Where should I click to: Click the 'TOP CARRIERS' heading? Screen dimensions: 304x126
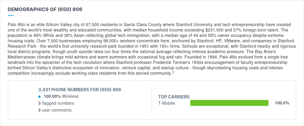[x=174, y=97]
